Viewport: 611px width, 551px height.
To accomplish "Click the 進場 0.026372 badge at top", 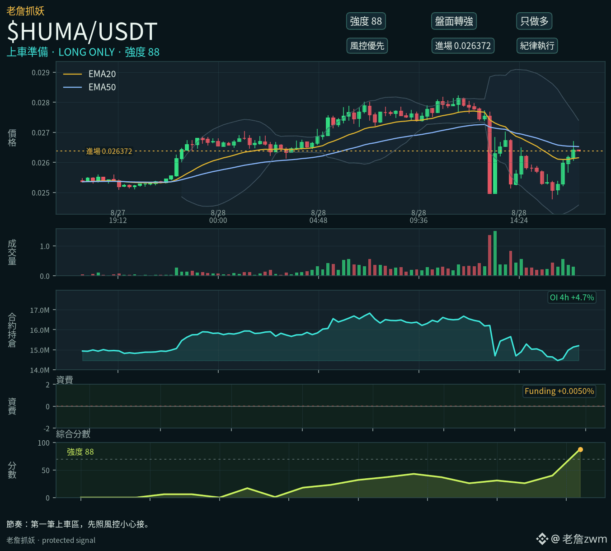I will click(463, 46).
